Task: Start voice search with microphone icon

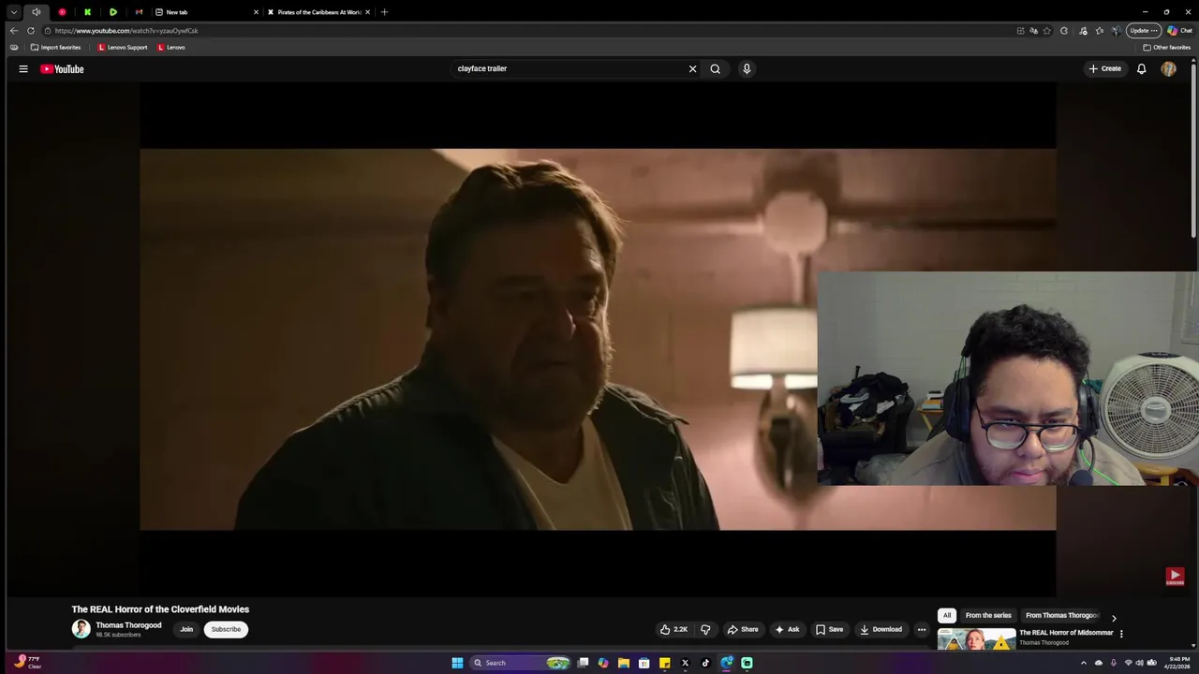Action: [747, 68]
